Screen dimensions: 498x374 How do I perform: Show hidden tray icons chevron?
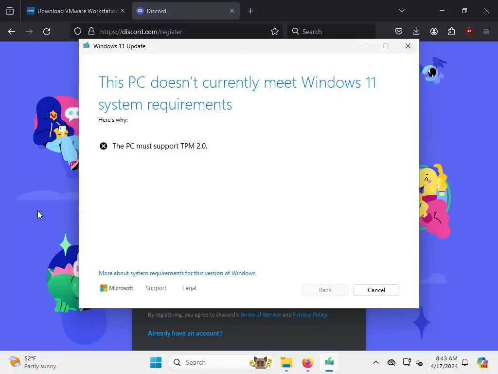point(376,362)
